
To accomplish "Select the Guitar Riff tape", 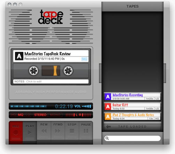I will tap(132, 107).
